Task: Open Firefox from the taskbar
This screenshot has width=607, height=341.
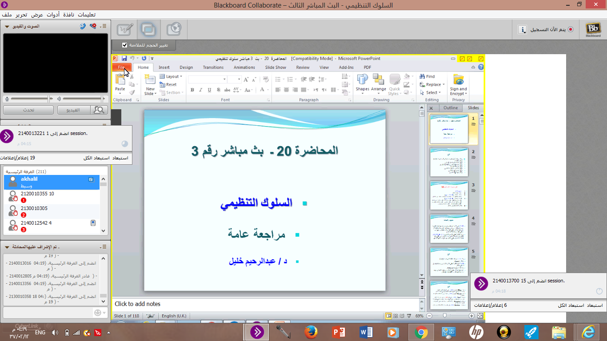Action: point(311,332)
